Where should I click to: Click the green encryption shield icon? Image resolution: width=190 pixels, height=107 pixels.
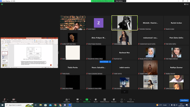pyautogui.click(x=2, y=4)
